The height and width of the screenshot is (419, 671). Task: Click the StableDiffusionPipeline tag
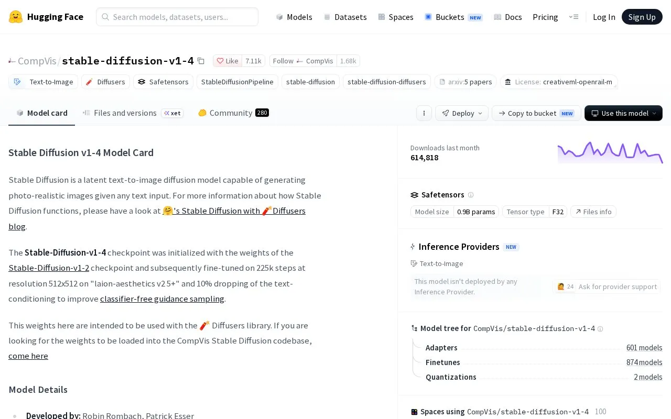coord(237,82)
